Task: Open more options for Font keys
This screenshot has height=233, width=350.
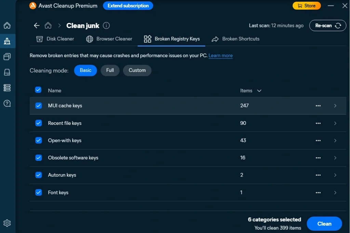Action: pyautogui.click(x=318, y=193)
